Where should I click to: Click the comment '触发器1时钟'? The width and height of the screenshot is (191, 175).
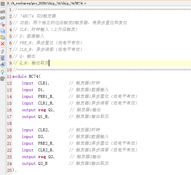[x=88, y=83]
